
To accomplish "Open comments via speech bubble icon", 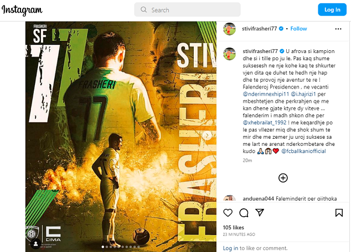I will tap(244, 213).
